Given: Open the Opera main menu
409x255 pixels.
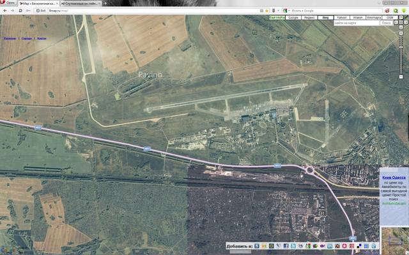Looking at the screenshot, I should (6, 3).
